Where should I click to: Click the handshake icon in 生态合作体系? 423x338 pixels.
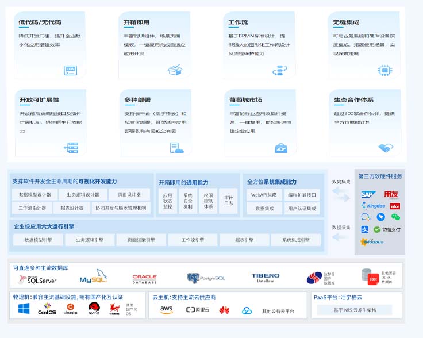coord(386,148)
